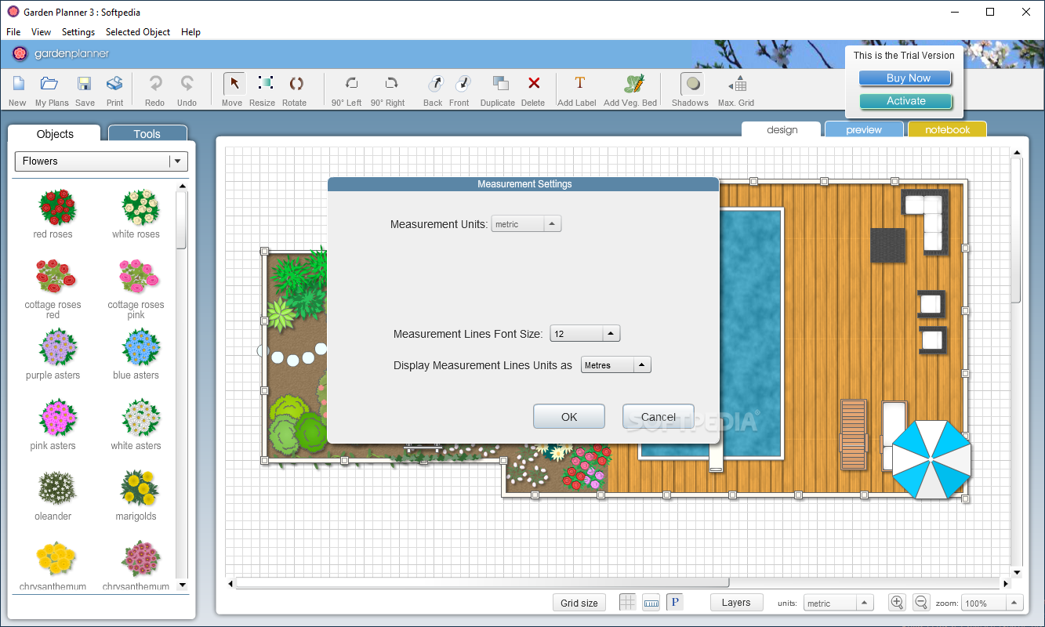Click the Redo arrow icon
Image resolution: width=1045 pixels, height=627 pixels.
(x=155, y=84)
